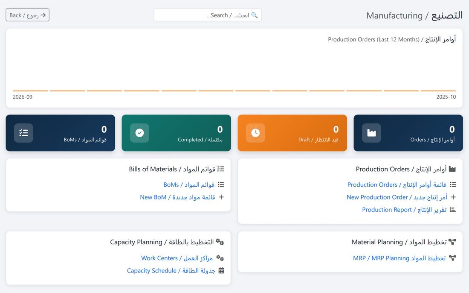Click the clock icon on Draft card
This screenshot has height=293, width=469.
coord(255,133)
